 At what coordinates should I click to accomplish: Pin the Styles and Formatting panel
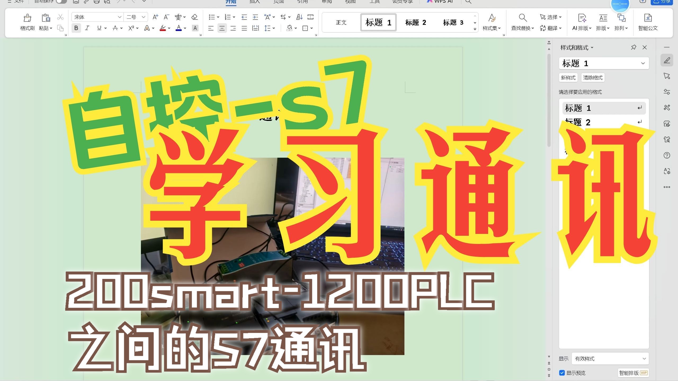634,47
